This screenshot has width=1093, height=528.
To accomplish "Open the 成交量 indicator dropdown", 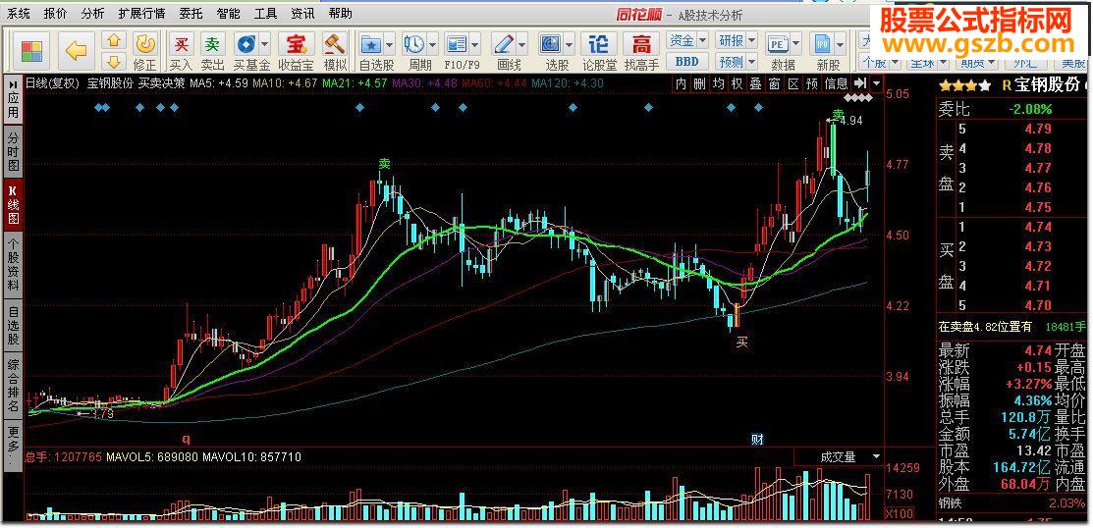I will [876, 457].
